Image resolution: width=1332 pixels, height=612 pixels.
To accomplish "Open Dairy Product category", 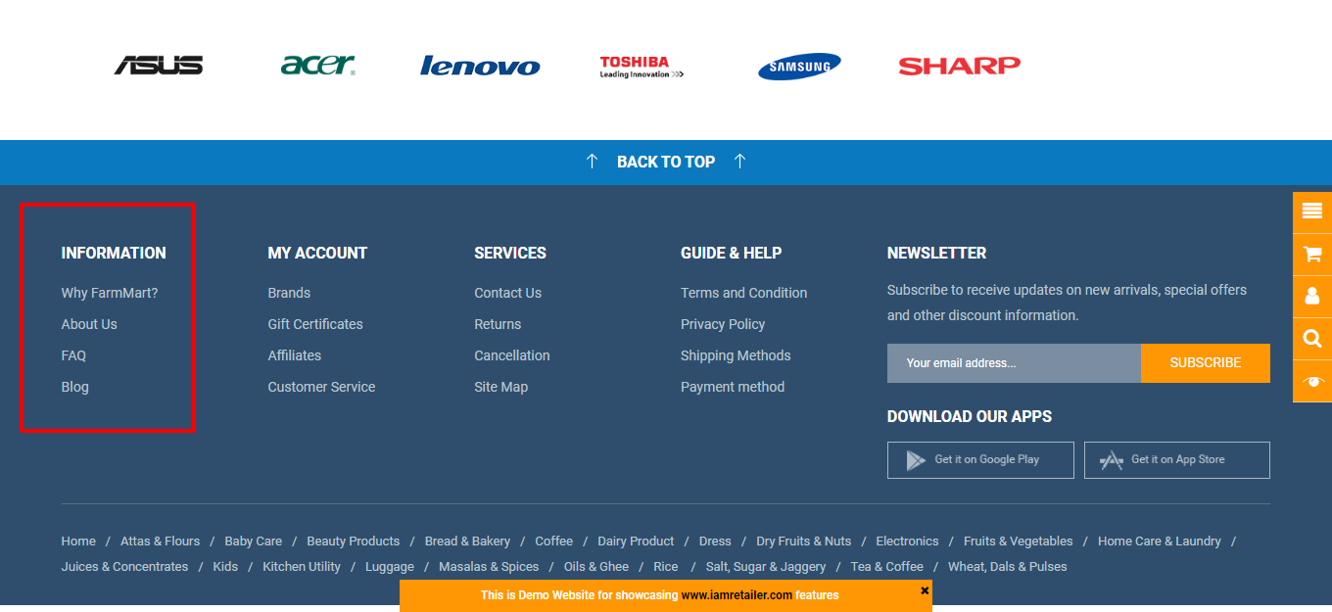I will click(636, 541).
